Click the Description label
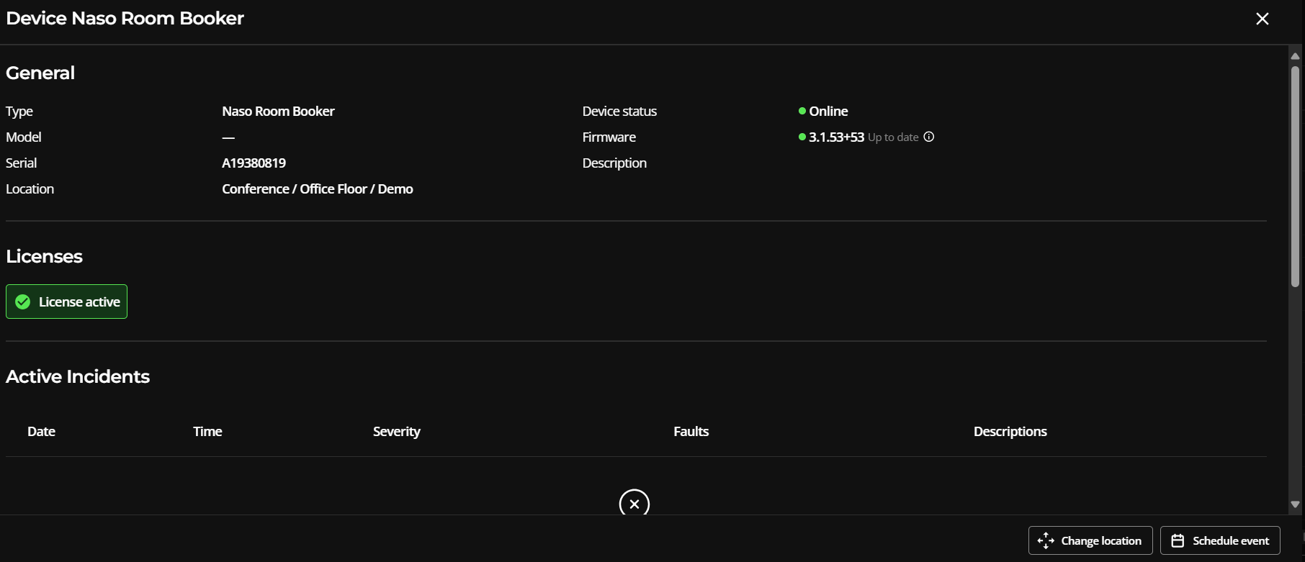 pyautogui.click(x=614, y=163)
